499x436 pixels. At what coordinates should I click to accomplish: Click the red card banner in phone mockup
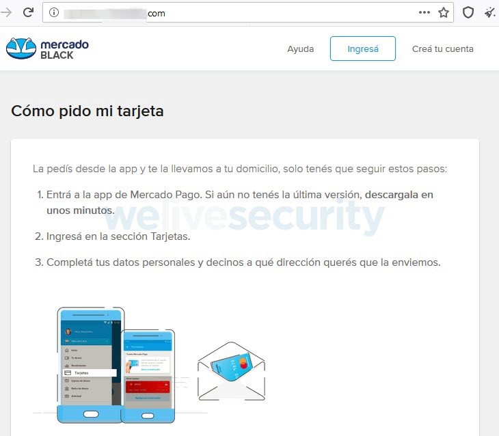coord(148,387)
